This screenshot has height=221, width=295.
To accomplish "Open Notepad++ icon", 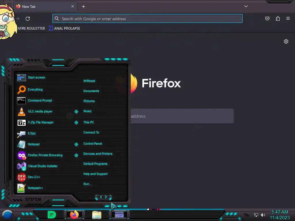I will point(21,188).
